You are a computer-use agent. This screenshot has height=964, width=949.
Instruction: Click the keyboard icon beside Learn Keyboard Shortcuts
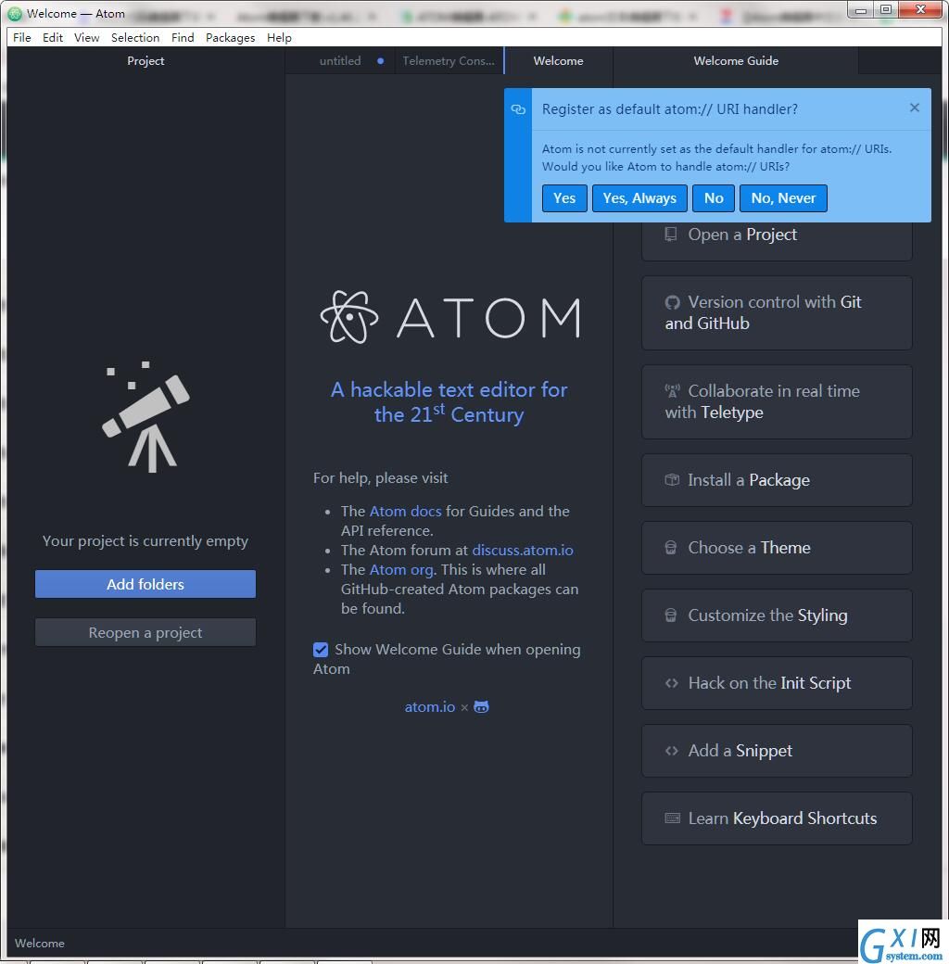(x=673, y=818)
